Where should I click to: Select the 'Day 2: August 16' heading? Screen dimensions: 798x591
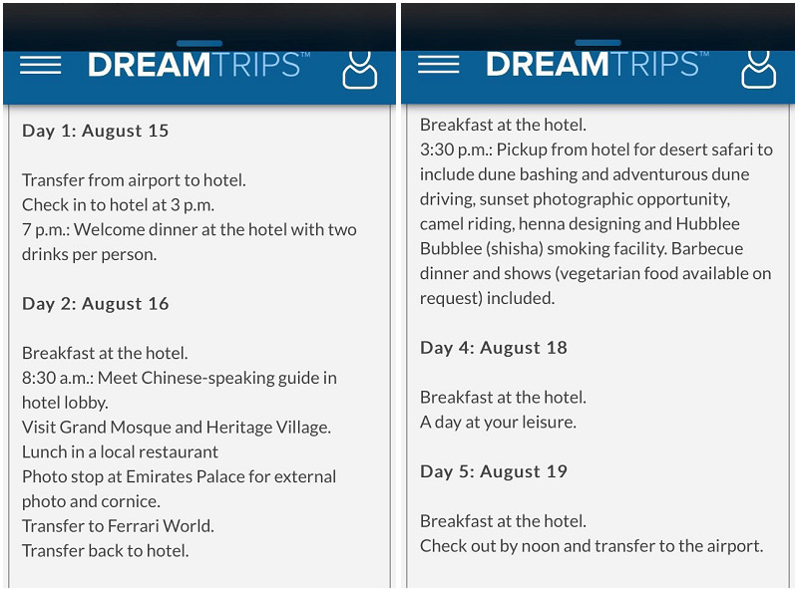click(95, 304)
